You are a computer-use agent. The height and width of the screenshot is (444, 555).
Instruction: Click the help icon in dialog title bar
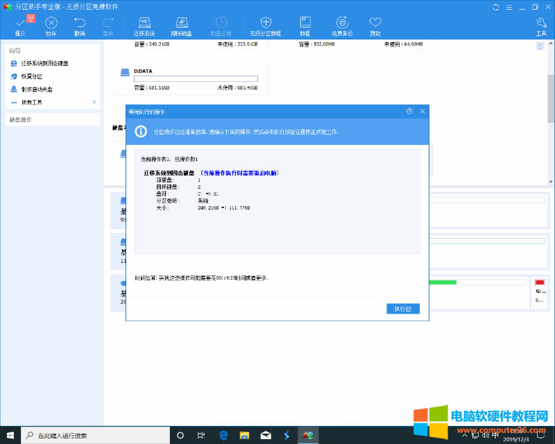coord(409,111)
